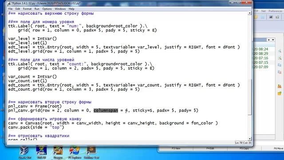Viewport: 284px width, 160px height.
Task: Open the Net menu in the background window
Action: pyautogui.click(x=263, y=11)
